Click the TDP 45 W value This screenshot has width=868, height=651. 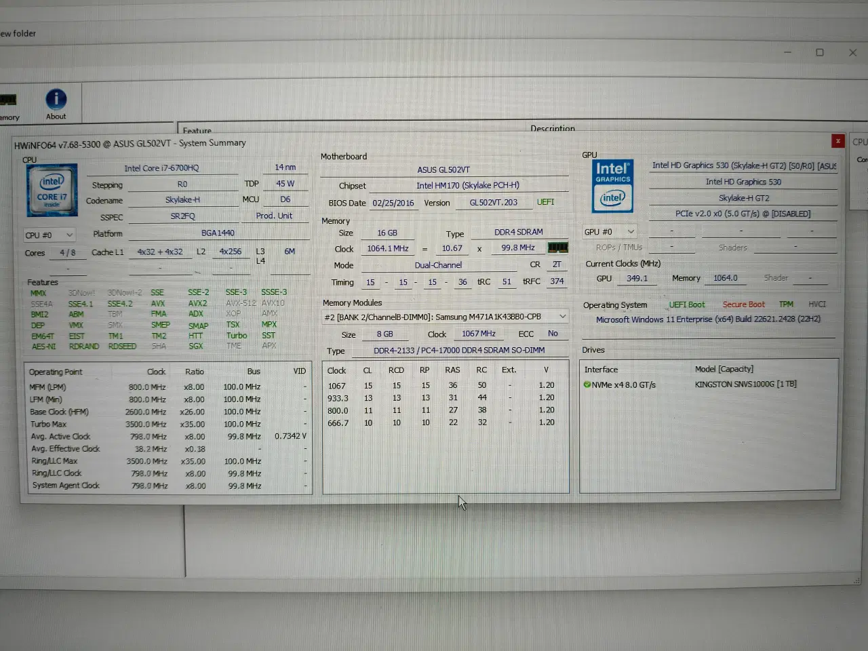pyautogui.click(x=285, y=183)
